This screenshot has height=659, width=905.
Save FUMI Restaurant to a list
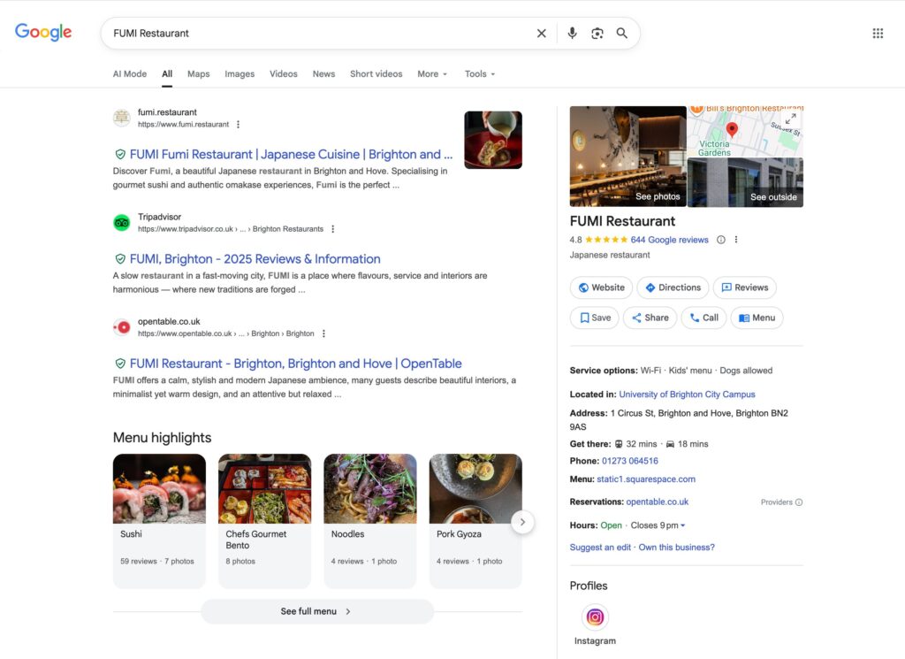pyautogui.click(x=594, y=318)
